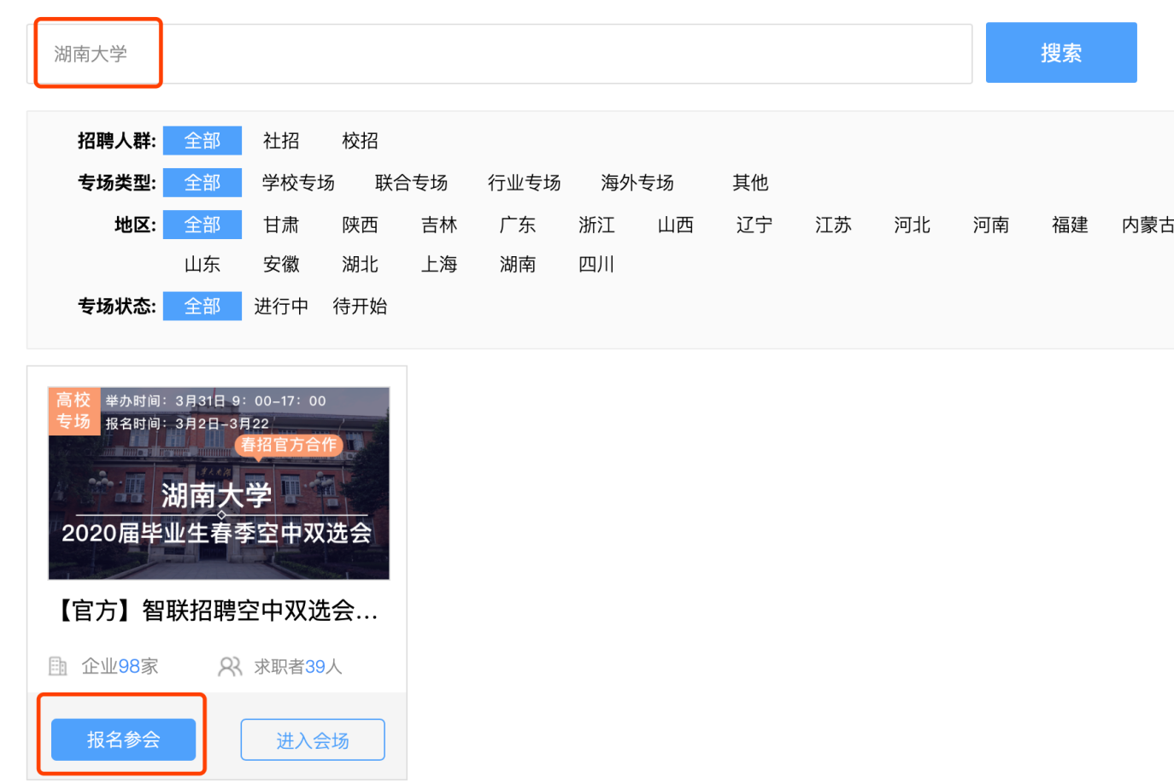Screen dimensions: 1174x783
Task: Filter region by 湖北
Action: click(360, 265)
